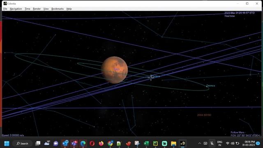
Task: Open the red swirl app on taskbar
Action: pos(128,143)
